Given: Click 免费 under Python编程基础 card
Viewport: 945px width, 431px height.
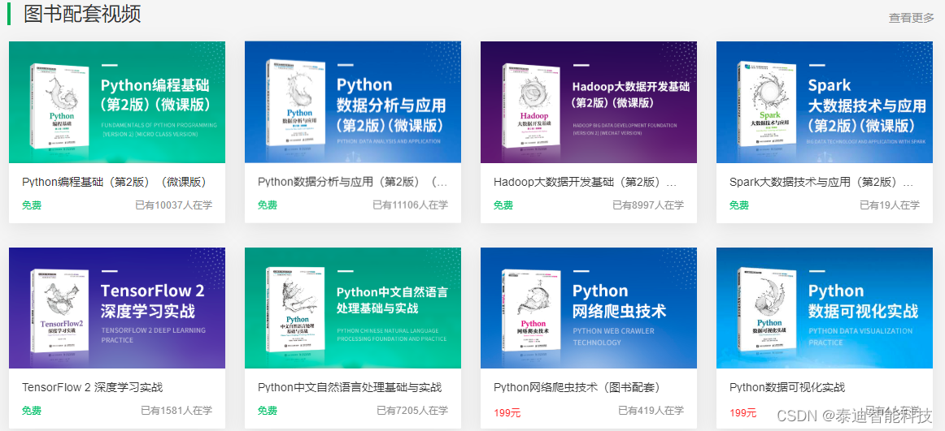Looking at the screenshot, I should pyautogui.click(x=32, y=205).
